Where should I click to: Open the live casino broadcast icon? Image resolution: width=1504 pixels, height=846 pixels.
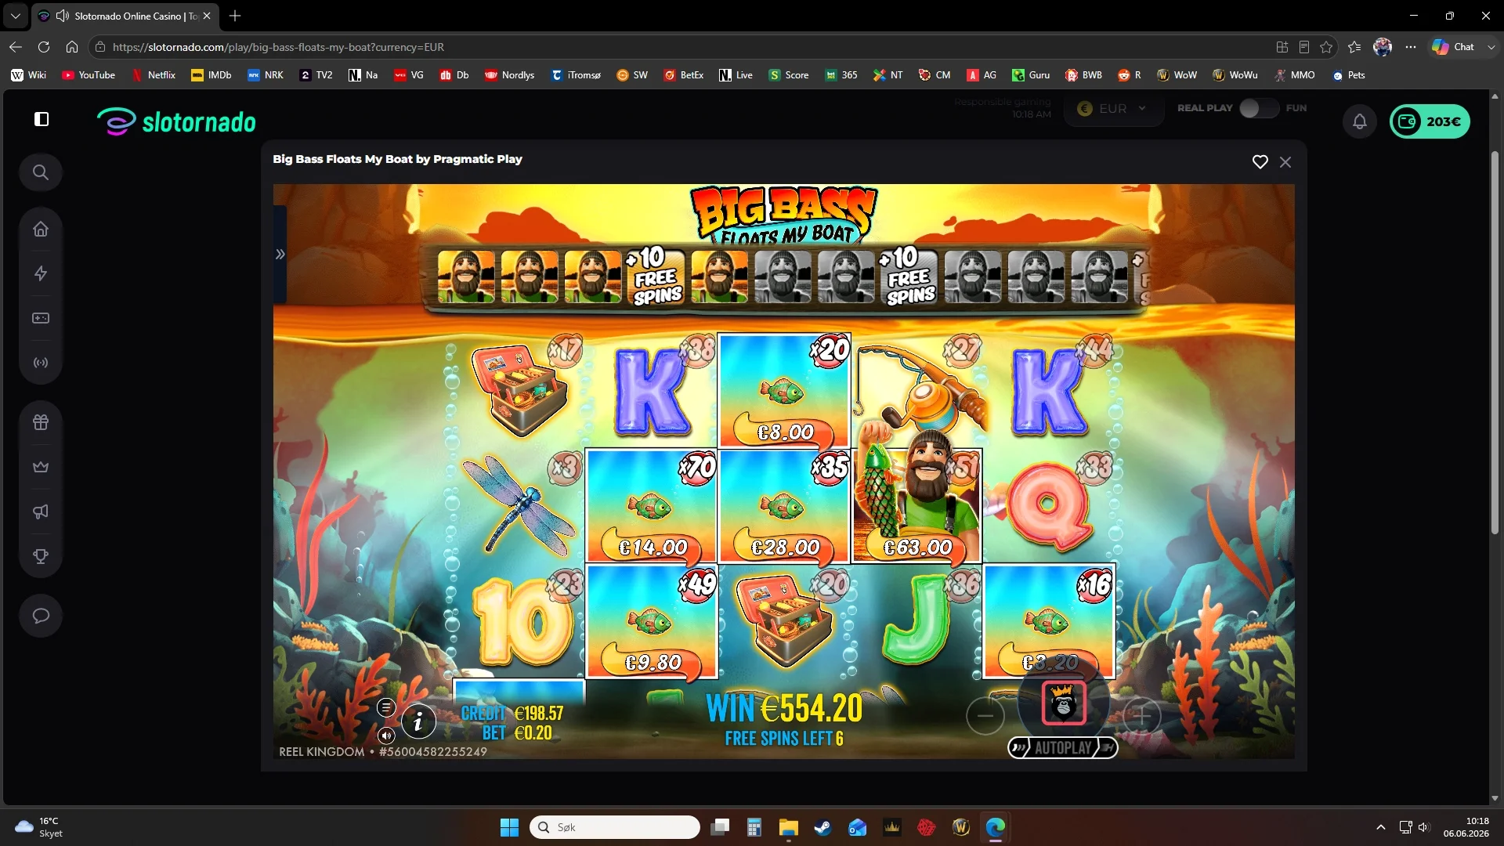[x=41, y=363]
